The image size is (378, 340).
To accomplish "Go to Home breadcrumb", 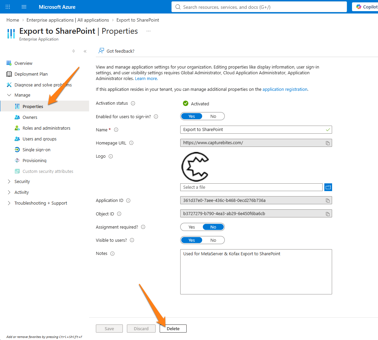I will pyautogui.click(x=13, y=20).
